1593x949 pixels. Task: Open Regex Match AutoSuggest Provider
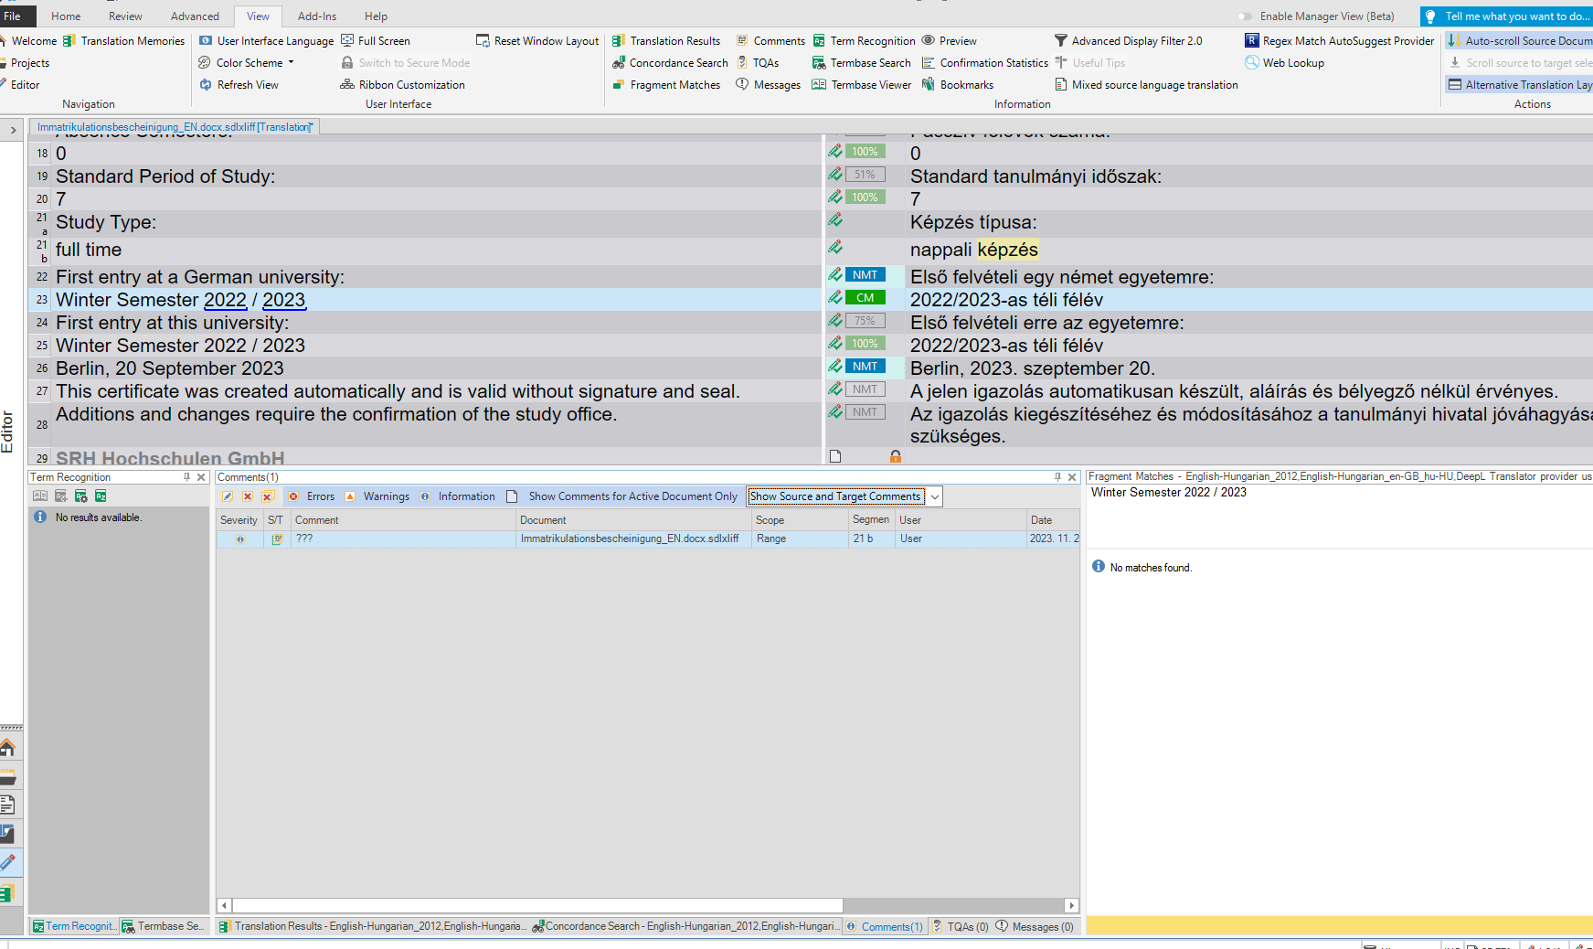tap(1340, 41)
